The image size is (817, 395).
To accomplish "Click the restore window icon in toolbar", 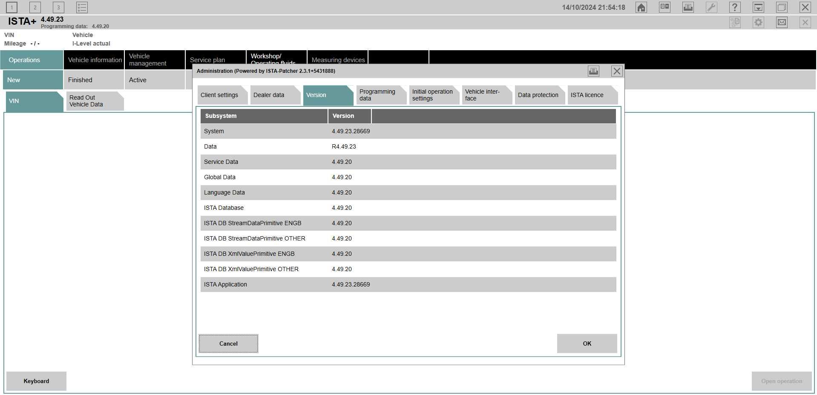I will [x=782, y=7].
